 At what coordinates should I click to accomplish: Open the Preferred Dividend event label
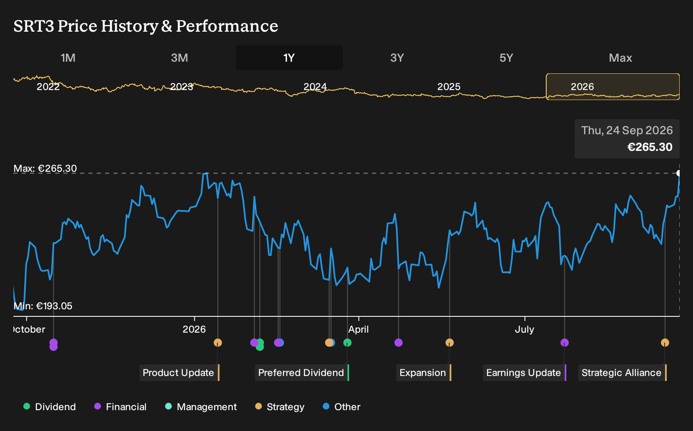pos(302,373)
